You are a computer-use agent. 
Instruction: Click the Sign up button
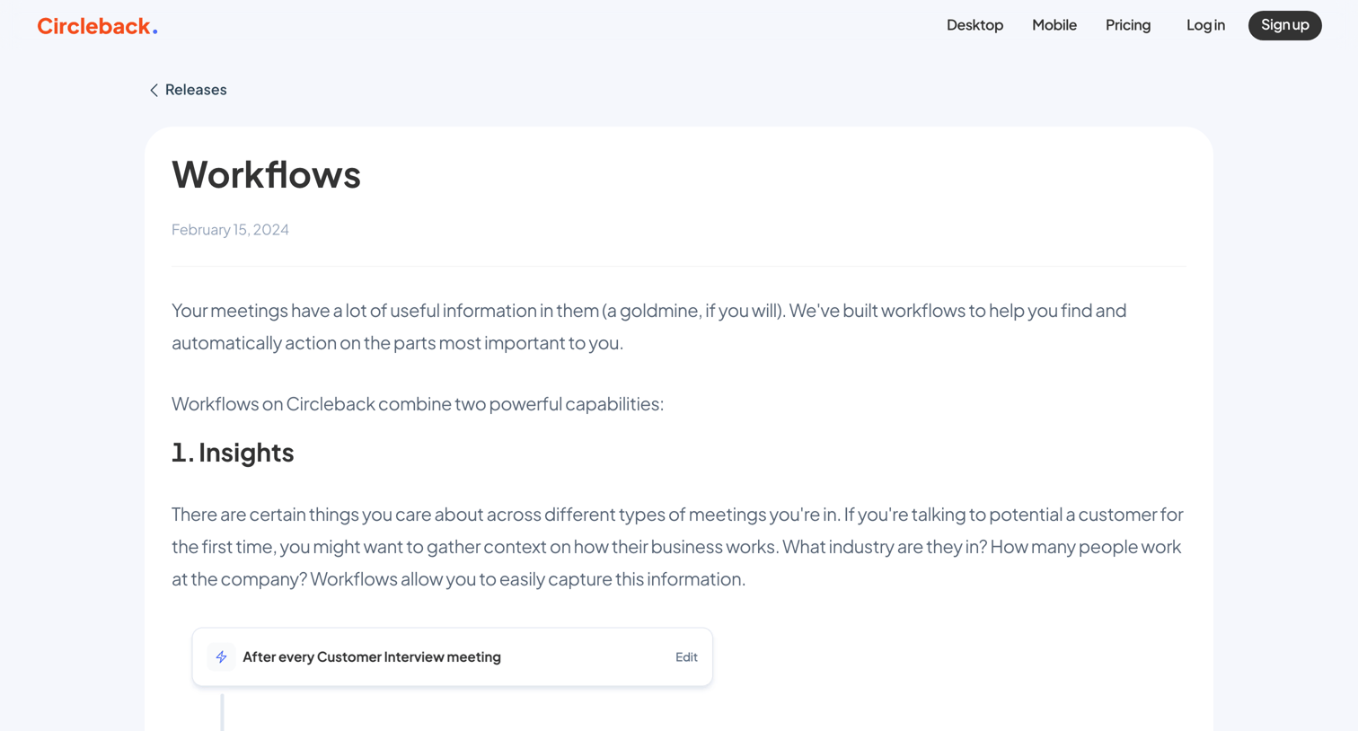1284,25
